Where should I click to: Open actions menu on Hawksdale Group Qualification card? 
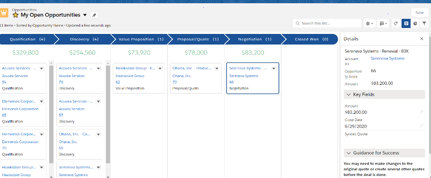pyautogui.click(x=41, y=167)
